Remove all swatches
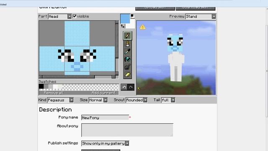The height and width of the screenshot is (151, 268). click(54, 93)
